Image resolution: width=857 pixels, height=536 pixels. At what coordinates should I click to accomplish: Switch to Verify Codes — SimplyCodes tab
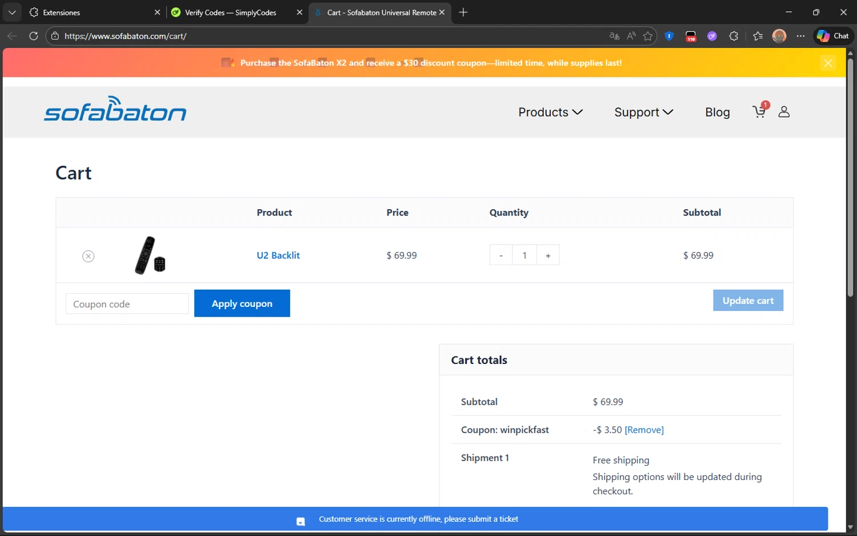[237, 12]
